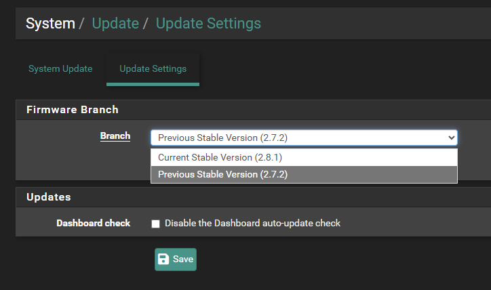The width and height of the screenshot is (491, 290).
Task: Click the Updates panel heading
Action: tap(49, 197)
